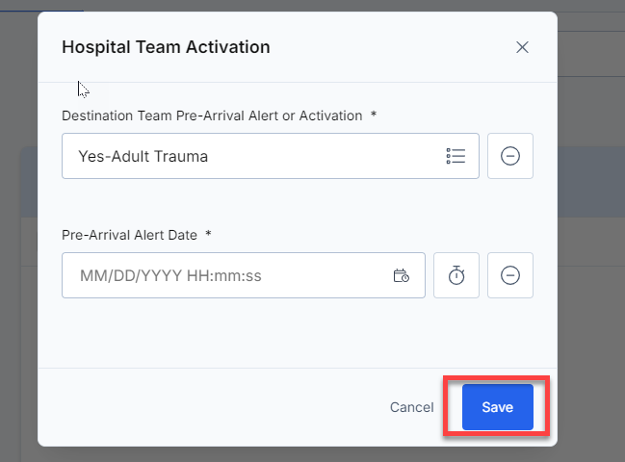Clear Pre-Arrival Alert Date with minus button

[509, 275]
